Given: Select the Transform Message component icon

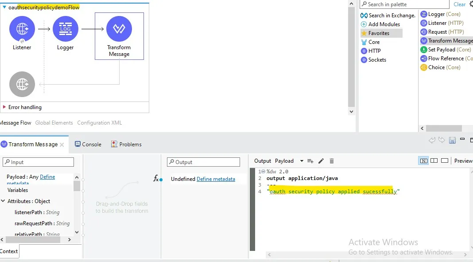Looking at the screenshot, I should [x=119, y=29].
